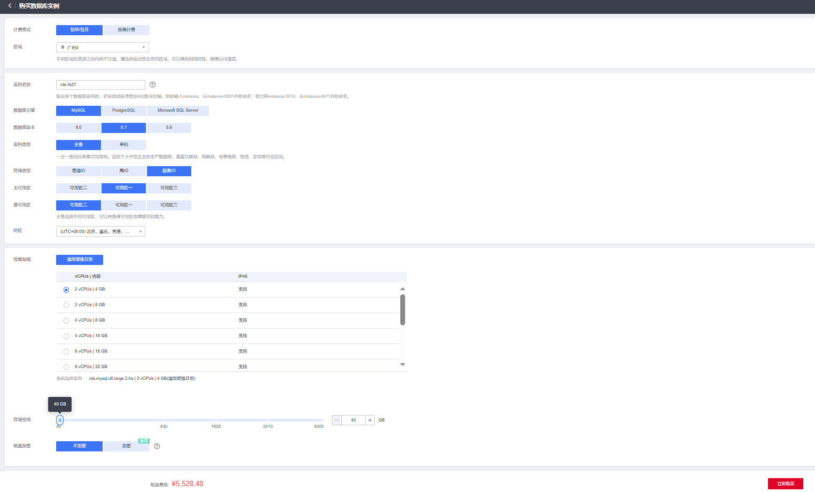Click the scroll up arrow in spec table
The image size is (815, 492).
pos(402,289)
